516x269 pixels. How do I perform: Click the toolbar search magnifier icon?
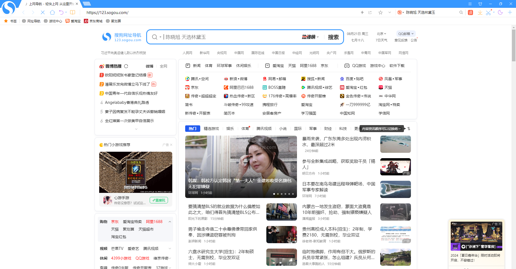[461, 12]
